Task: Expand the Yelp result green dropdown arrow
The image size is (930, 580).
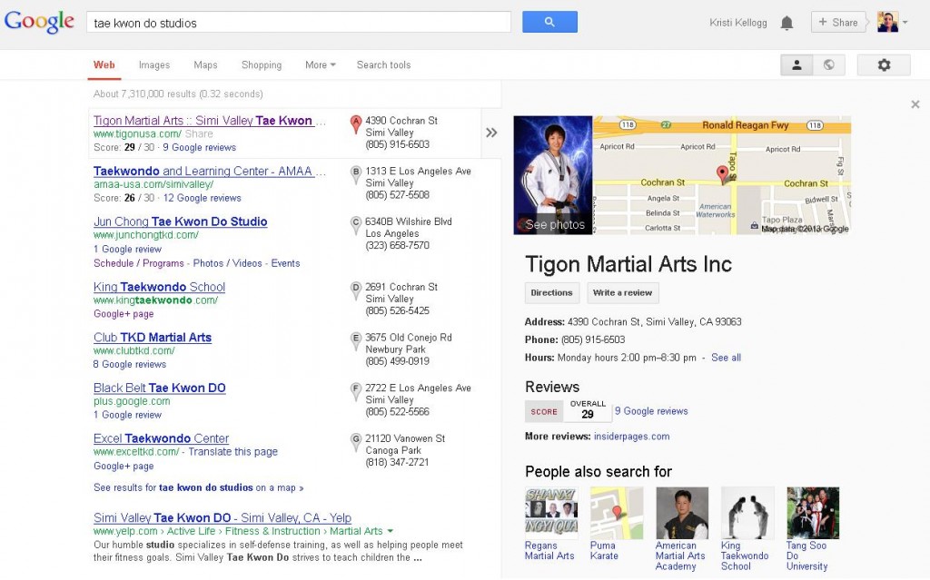Action: (x=391, y=531)
